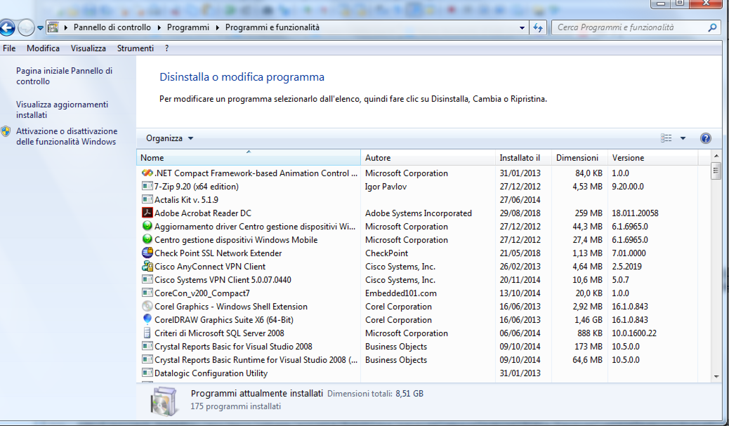This screenshot has width=729, height=426.
Task: Open the Modifica menu
Action: [x=43, y=48]
